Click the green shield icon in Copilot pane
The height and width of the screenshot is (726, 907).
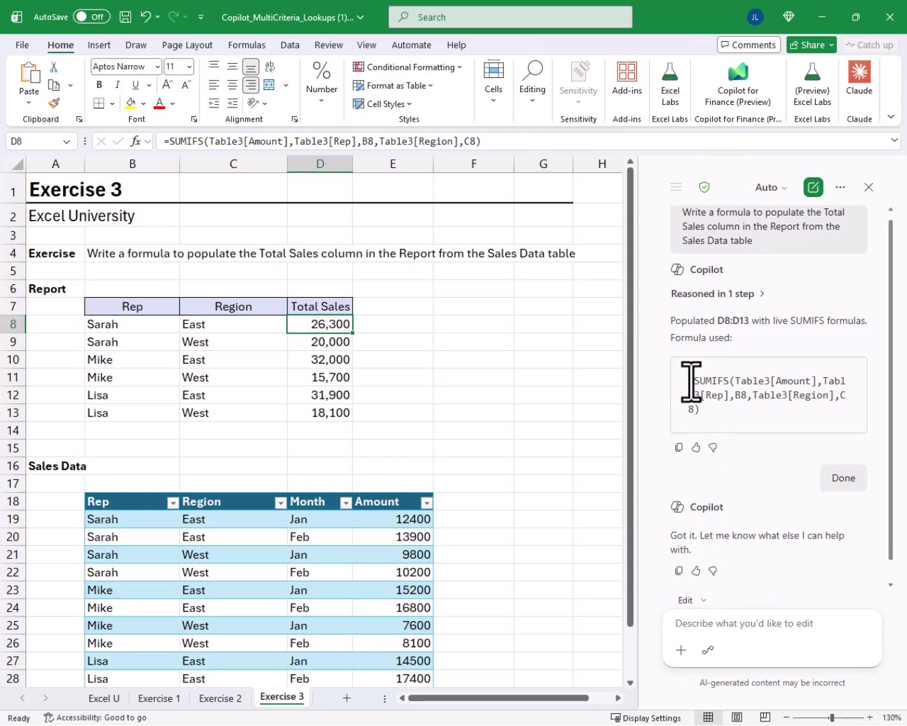tap(704, 187)
